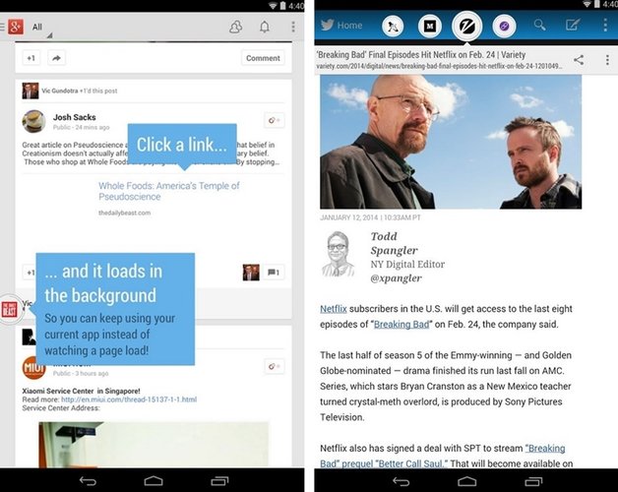The height and width of the screenshot is (492, 618).
Task: Select the first link bubble in the strip
Action: point(393,27)
